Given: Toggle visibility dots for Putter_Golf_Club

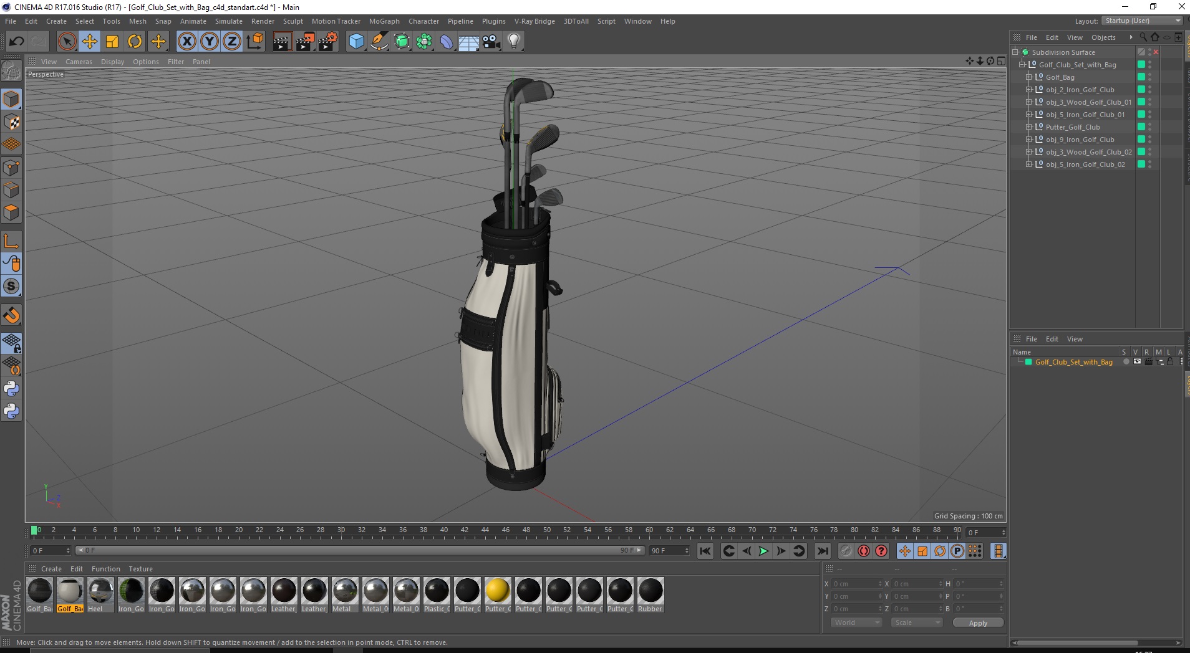Looking at the screenshot, I should tap(1150, 127).
